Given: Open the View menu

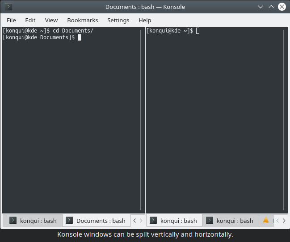Looking at the screenshot, I should pos(51,20).
